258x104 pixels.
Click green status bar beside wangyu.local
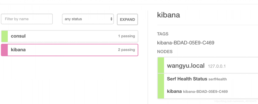[161, 65]
